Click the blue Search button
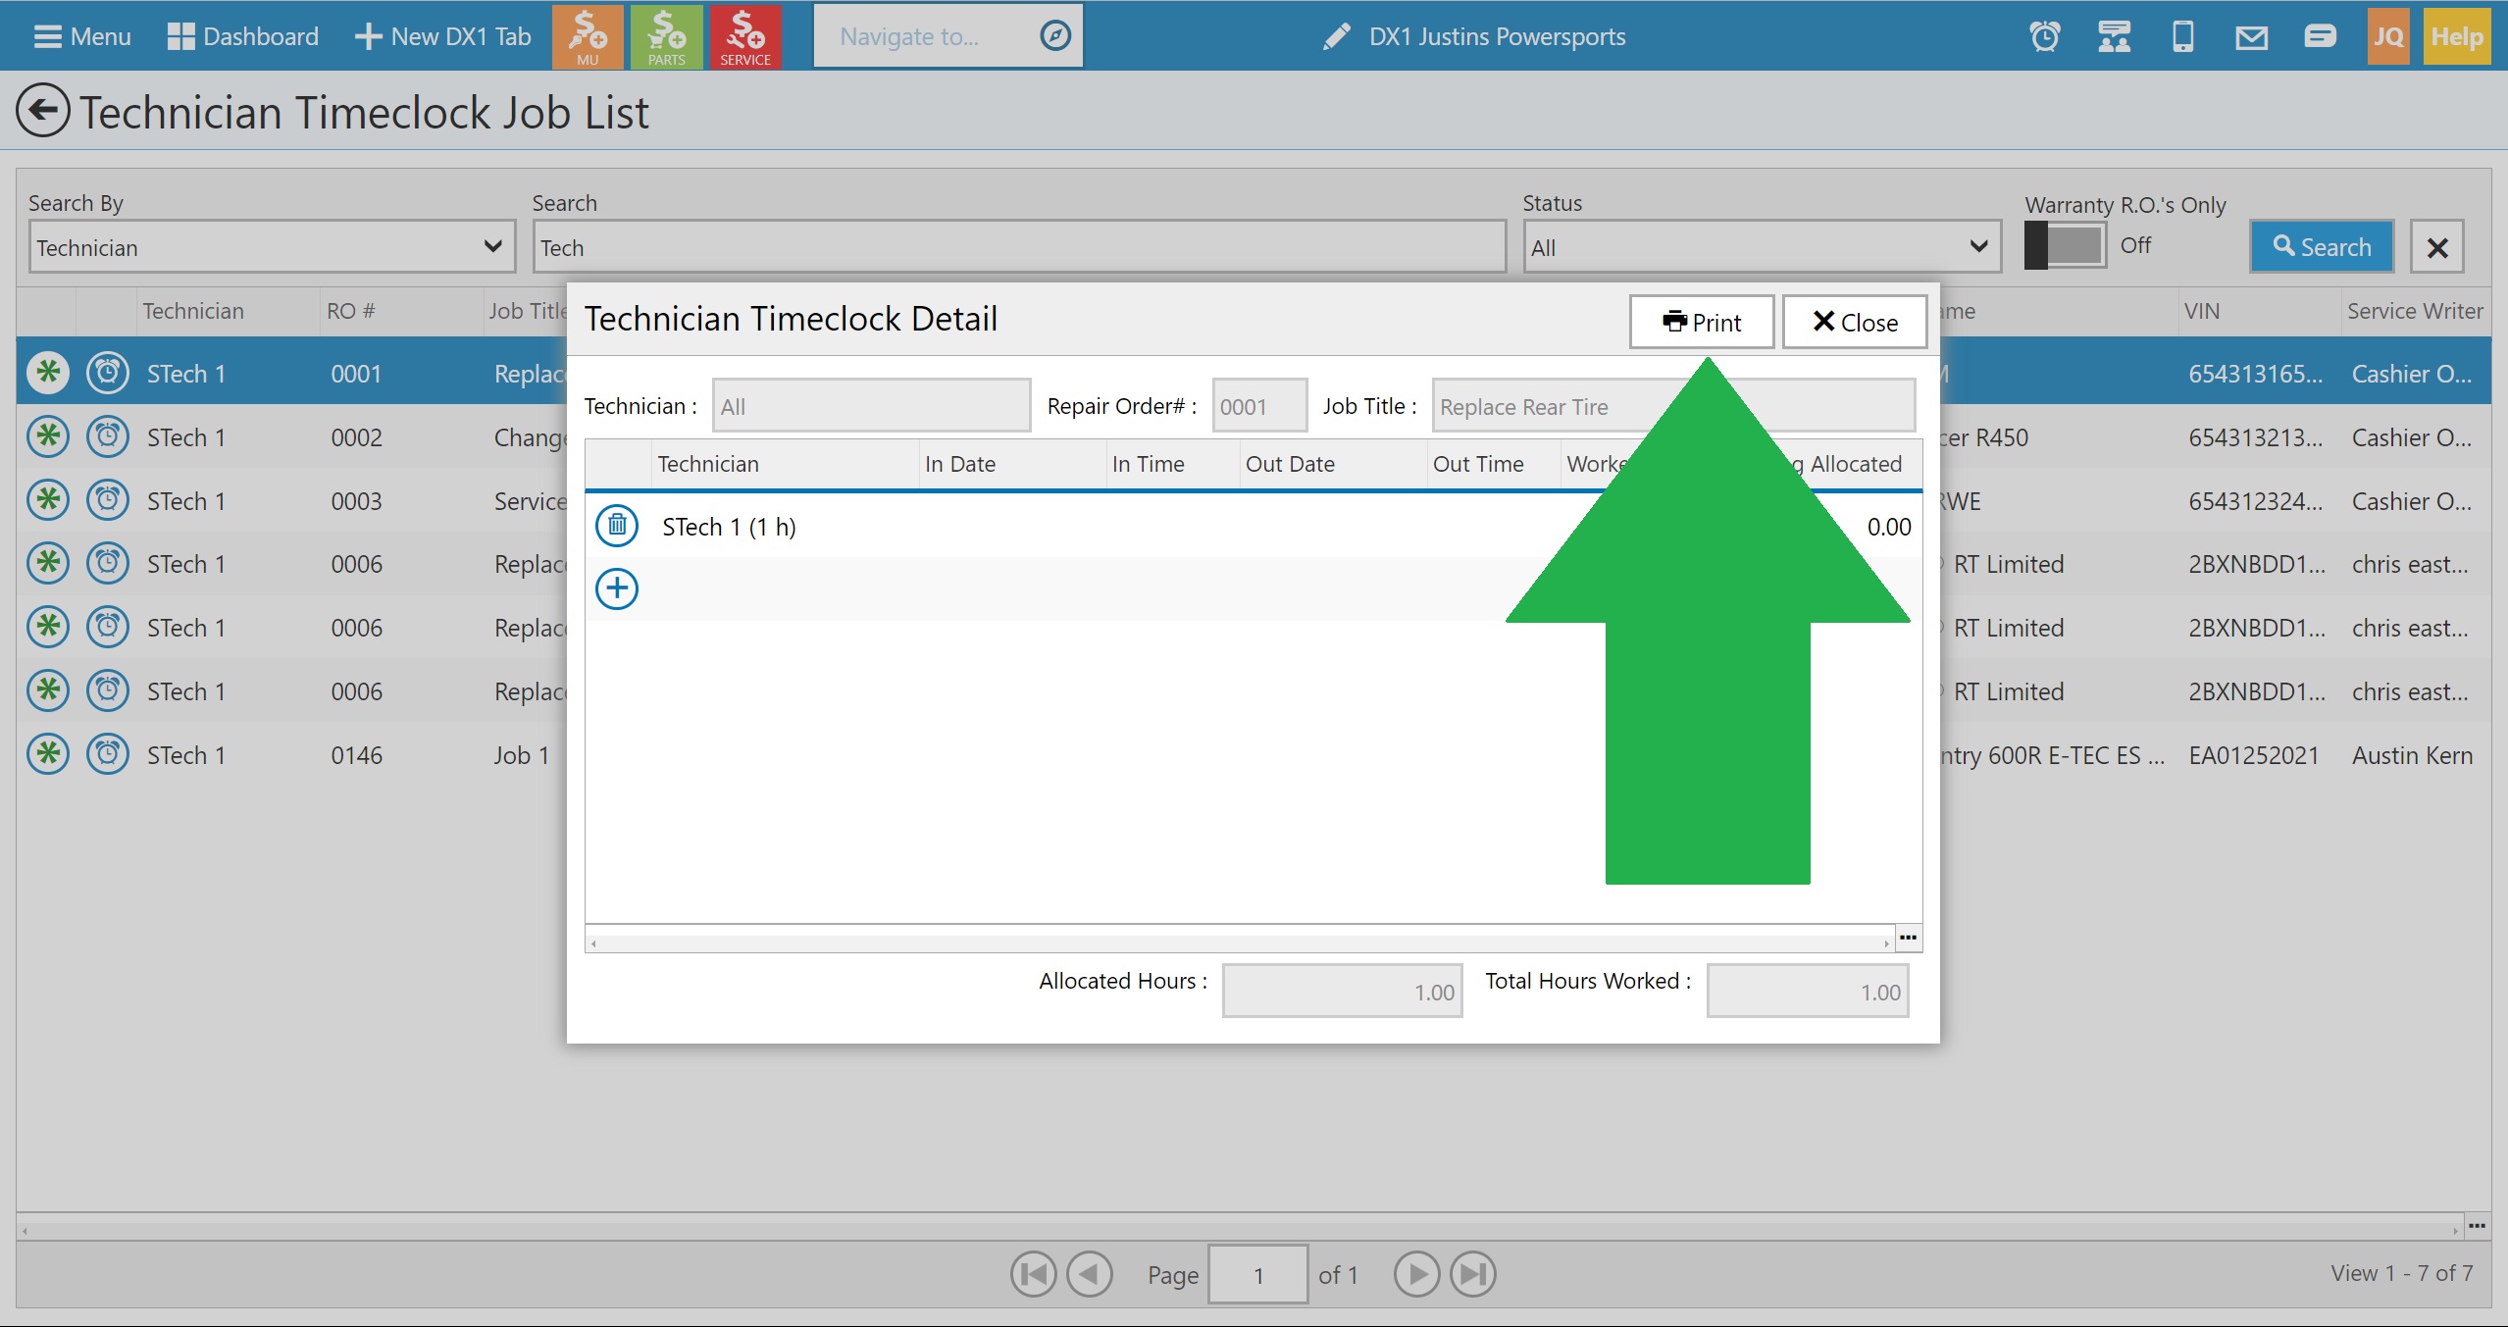Viewport: 2508px width, 1327px height. click(x=2321, y=246)
